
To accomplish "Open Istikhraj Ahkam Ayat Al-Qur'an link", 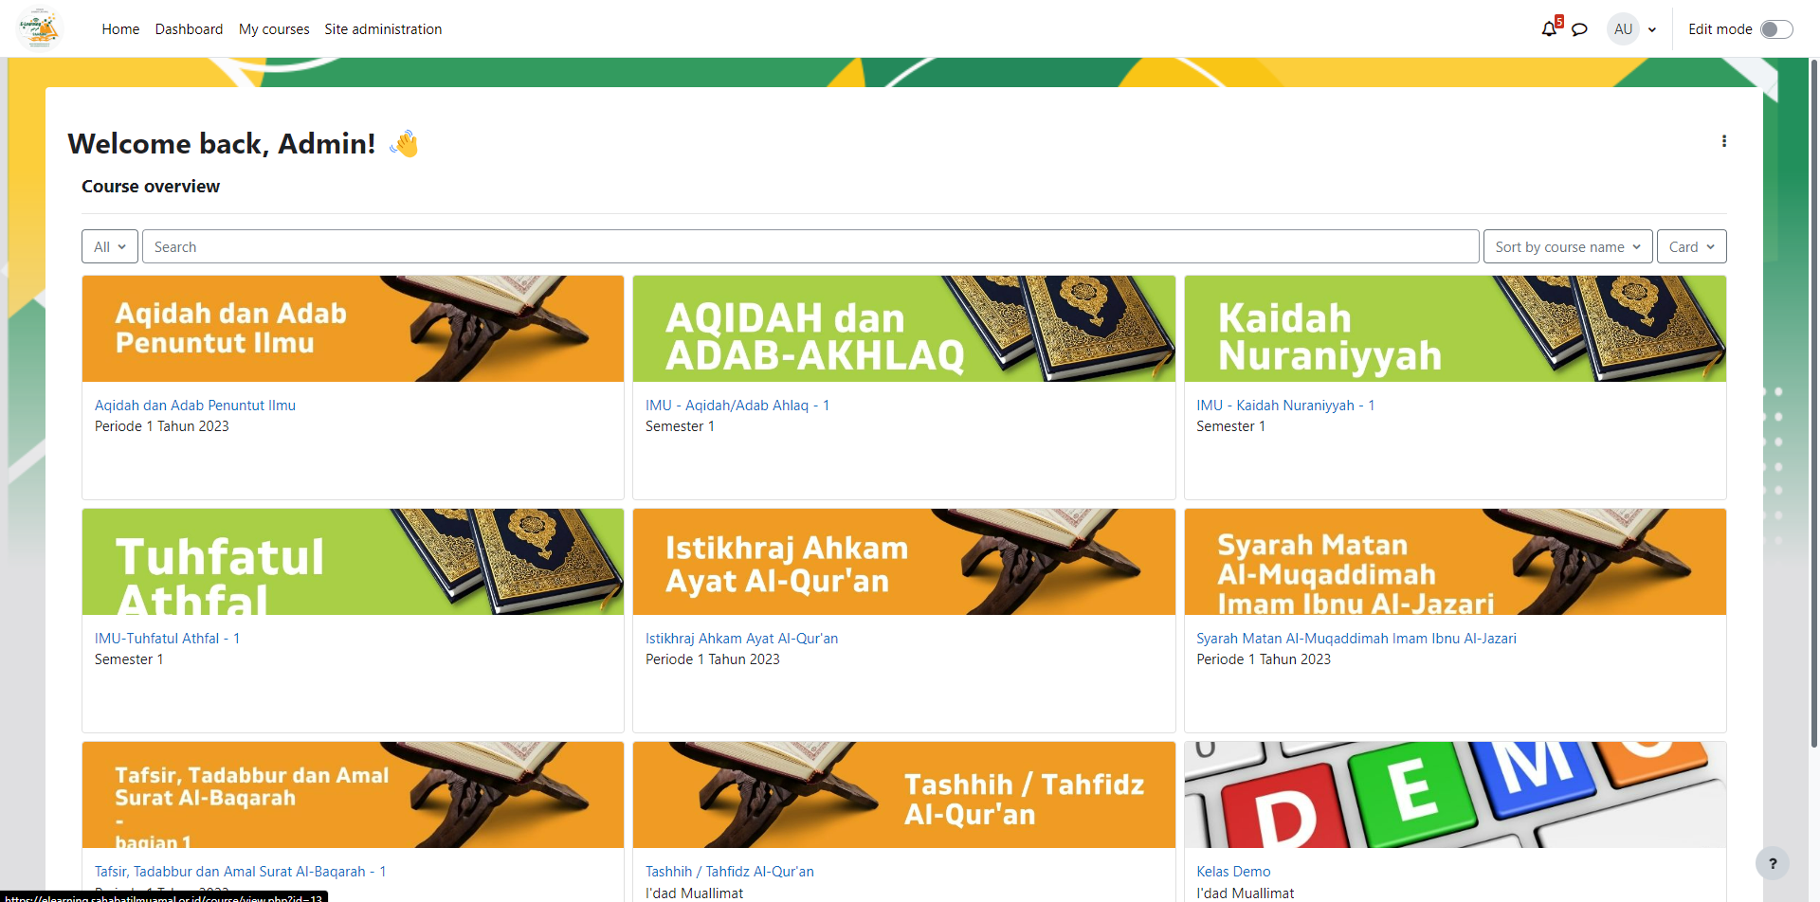I will click(x=741, y=639).
